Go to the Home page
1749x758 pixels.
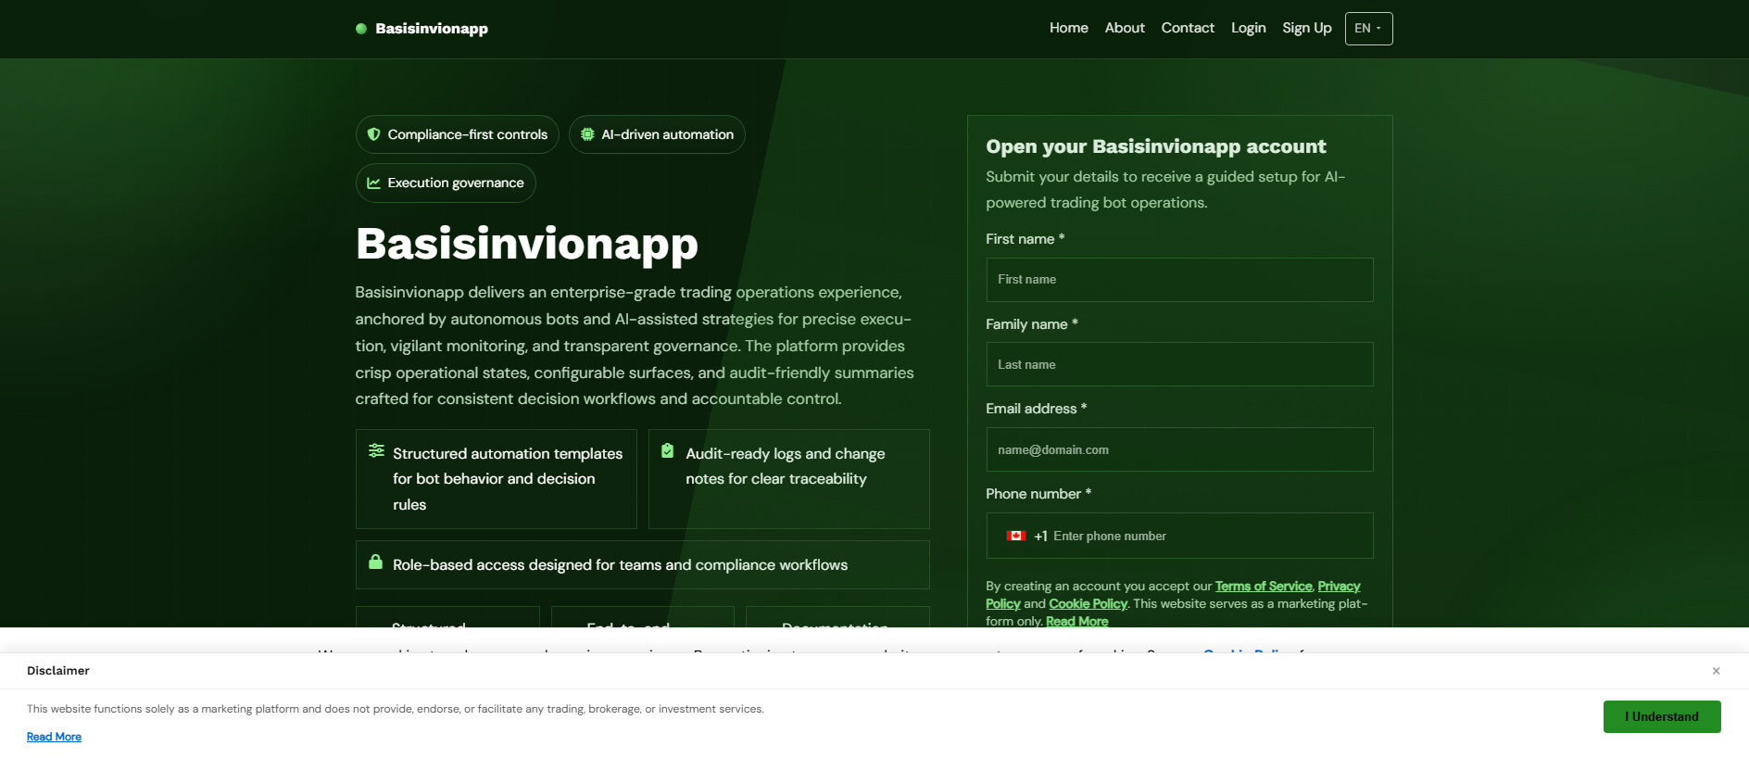(1068, 28)
